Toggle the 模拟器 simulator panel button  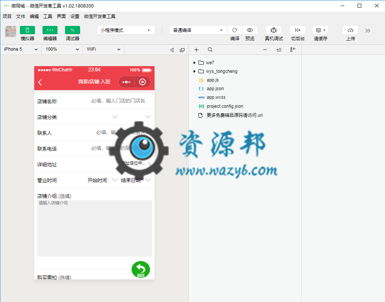pos(27,30)
